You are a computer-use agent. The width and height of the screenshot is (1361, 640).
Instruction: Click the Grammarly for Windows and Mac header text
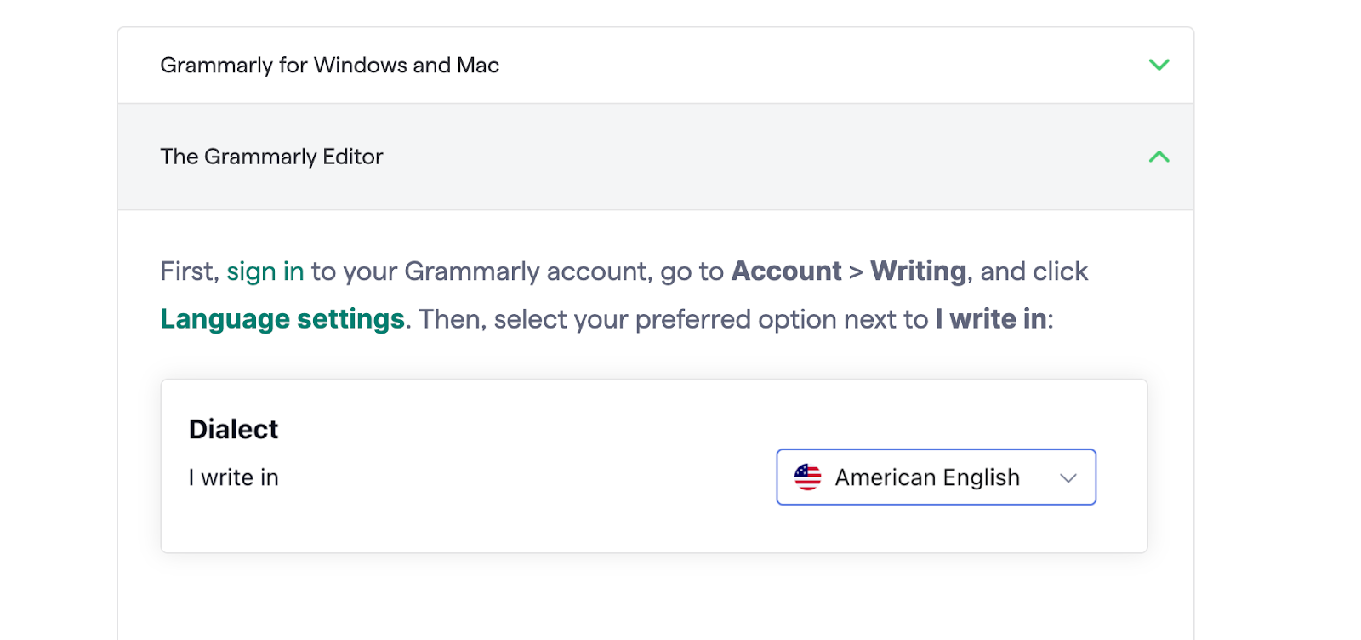330,65
